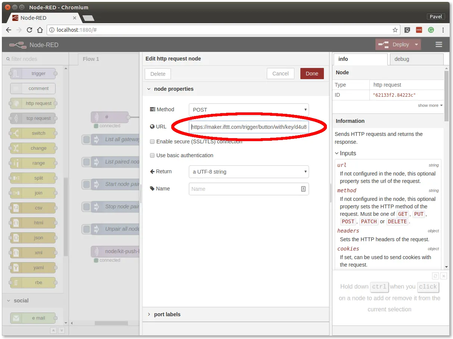Click Done to save the node

312,74
